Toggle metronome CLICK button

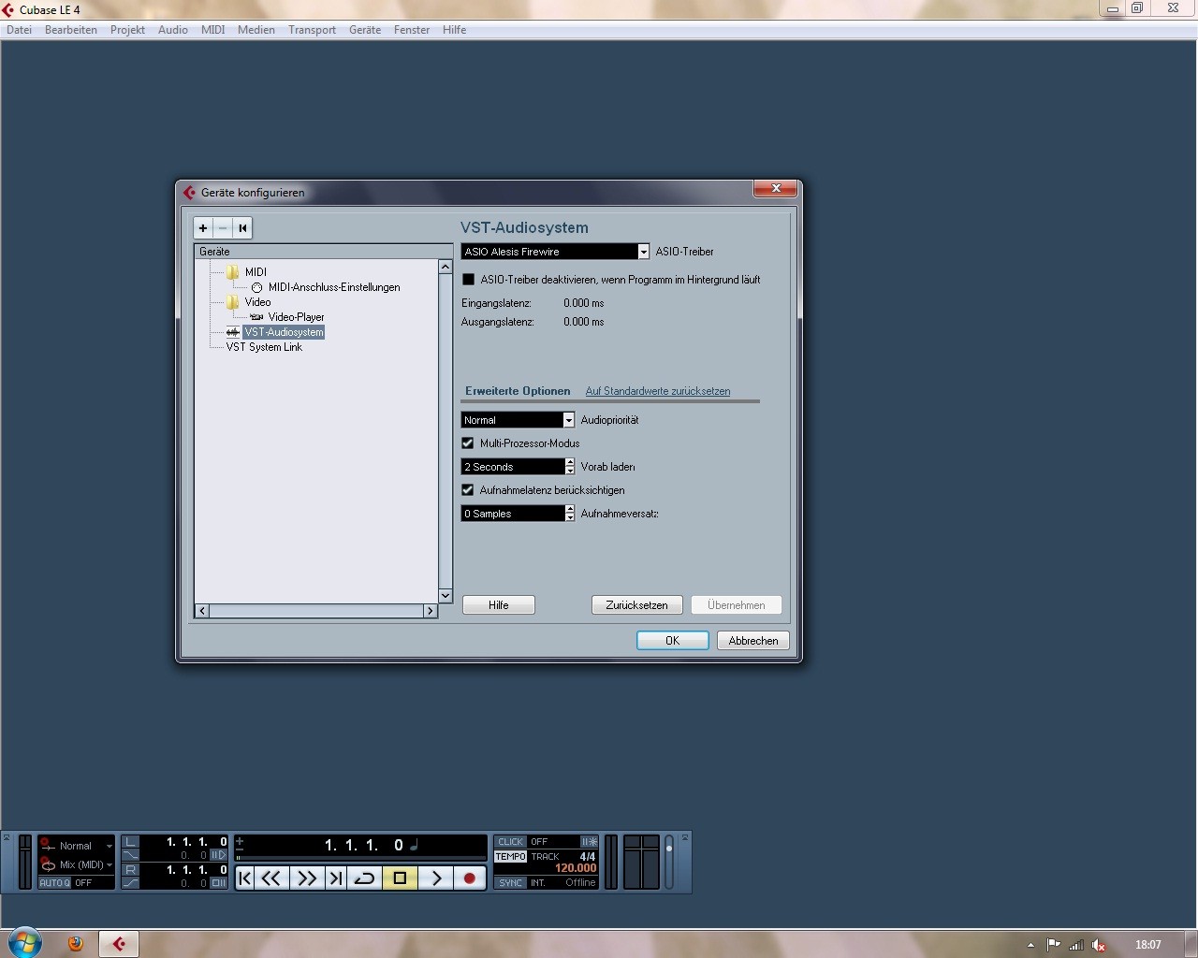coord(511,842)
